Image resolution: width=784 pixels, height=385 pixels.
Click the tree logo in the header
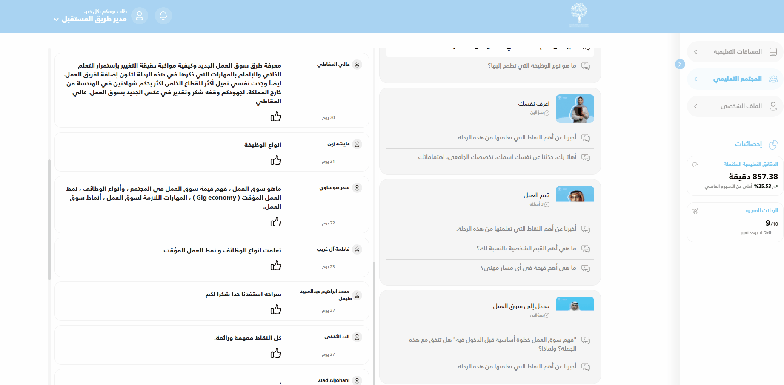579,15
